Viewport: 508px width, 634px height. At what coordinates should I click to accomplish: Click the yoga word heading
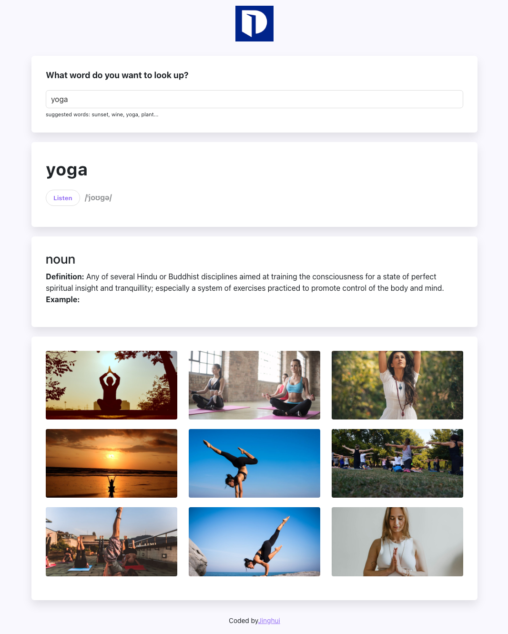tap(67, 170)
